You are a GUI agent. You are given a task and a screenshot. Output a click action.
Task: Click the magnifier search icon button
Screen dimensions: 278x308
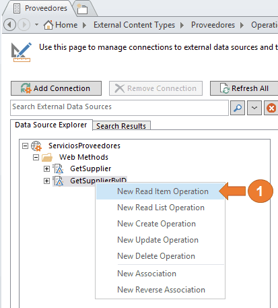point(238,108)
